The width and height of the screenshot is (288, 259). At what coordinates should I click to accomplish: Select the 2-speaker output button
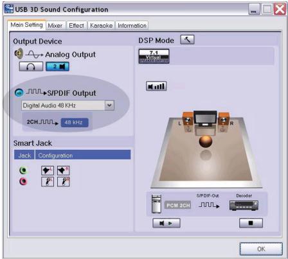(x=57, y=67)
